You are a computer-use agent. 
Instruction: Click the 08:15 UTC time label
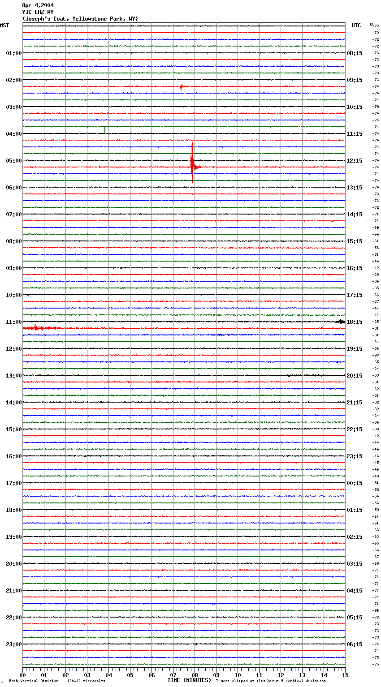(x=355, y=53)
